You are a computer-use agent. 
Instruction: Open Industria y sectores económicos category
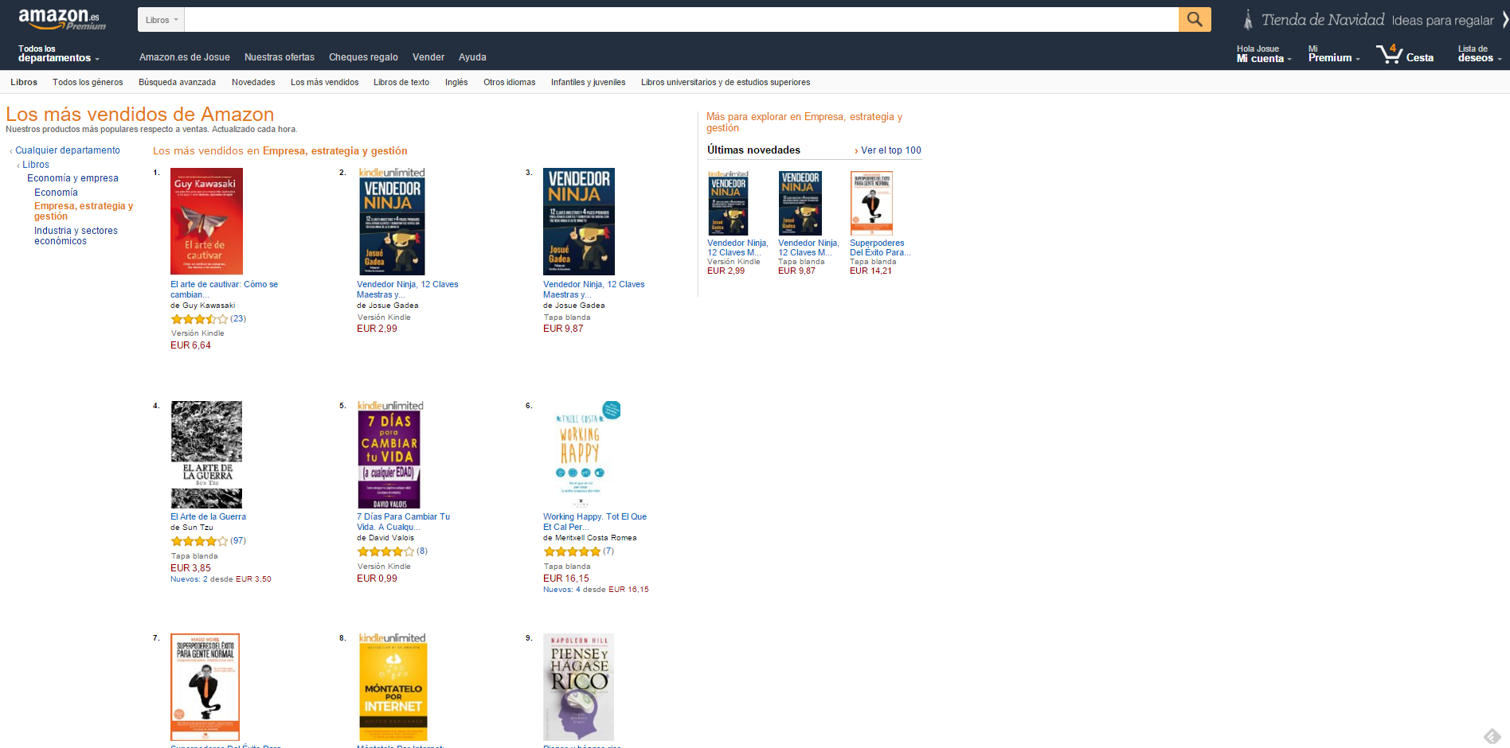[x=76, y=236]
